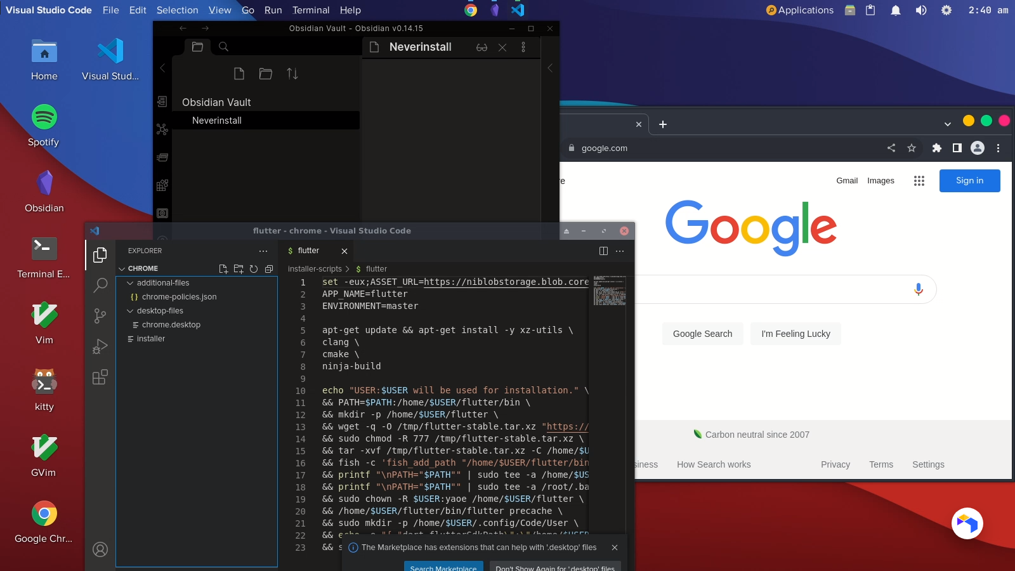
Task: Toggle the Chrome side panel
Action: click(957, 148)
